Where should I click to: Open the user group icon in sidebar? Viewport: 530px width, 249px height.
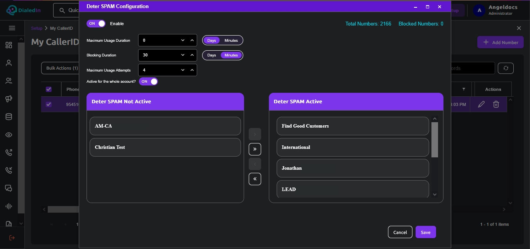[x=9, y=81]
